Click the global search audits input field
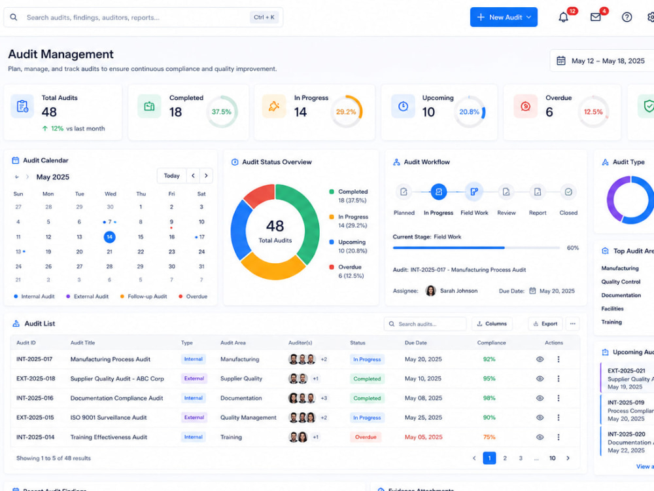The width and height of the screenshot is (654, 491). coord(143,17)
